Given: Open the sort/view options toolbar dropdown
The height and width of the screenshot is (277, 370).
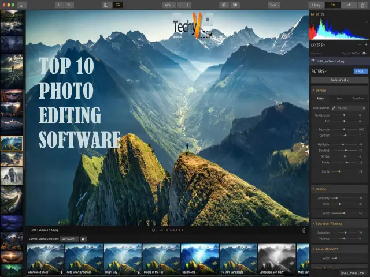Looking at the screenshot, I should click(69, 5).
